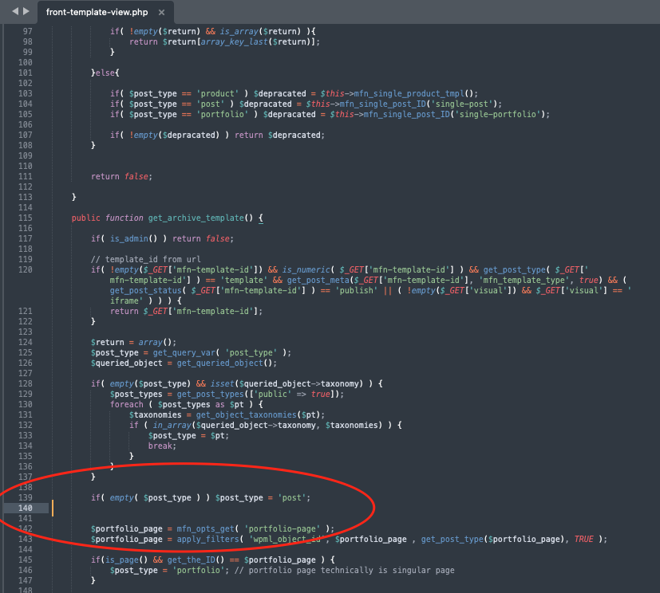Click line number 128 in the gutter
The width and height of the screenshot is (660, 593).
[24, 383]
